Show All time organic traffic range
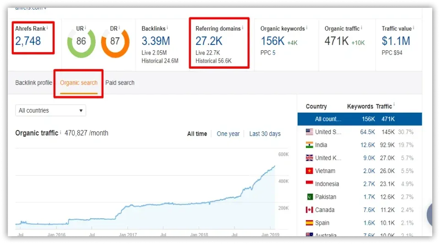Viewport: 440px width, 244px height. pyautogui.click(x=197, y=134)
